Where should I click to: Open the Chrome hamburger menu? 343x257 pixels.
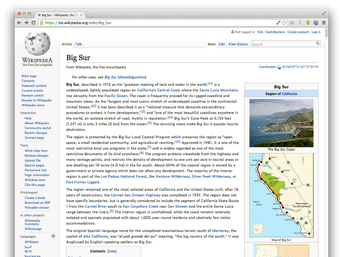click(324, 23)
